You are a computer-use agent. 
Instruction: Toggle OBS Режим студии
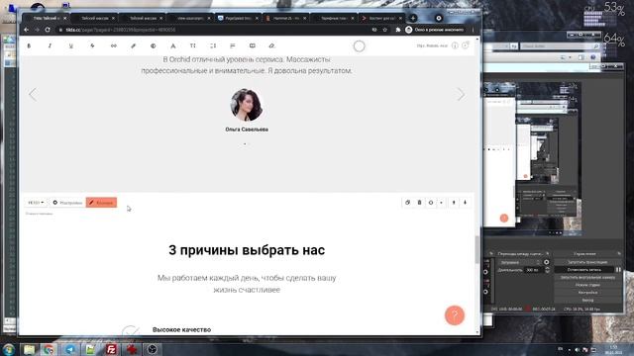587,285
